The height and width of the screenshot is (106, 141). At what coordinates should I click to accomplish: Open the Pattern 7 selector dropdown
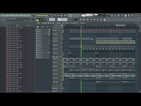click(62, 19)
